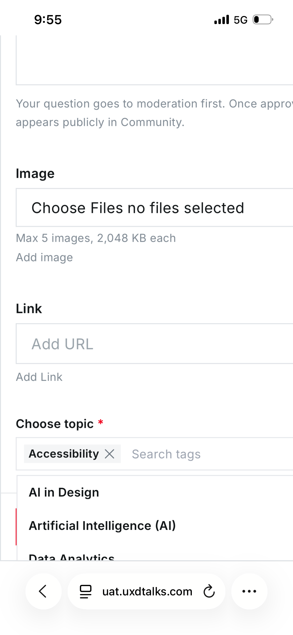Image resolution: width=293 pixels, height=635 pixels.
Task: Reload the page with the refresh icon
Action: [209, 591]
